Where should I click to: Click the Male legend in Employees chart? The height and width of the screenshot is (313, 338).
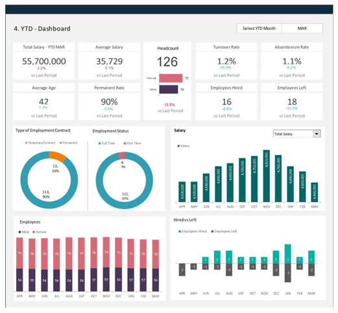coord(24,232)
